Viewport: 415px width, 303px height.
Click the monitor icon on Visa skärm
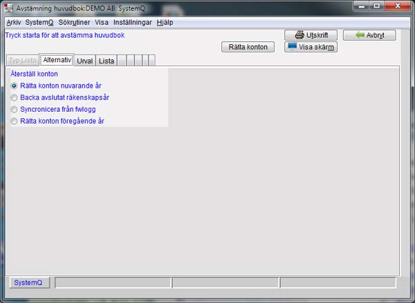click(292, 47)
